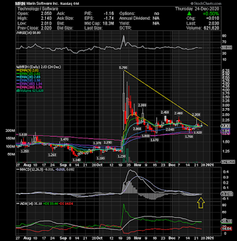The width and height of the screenshot is (237, 241).
Task: Click the EPS value -1.74
Action: pos(109,18)
